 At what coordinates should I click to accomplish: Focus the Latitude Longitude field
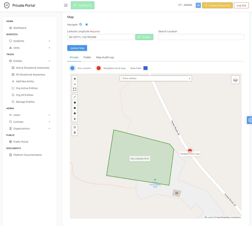point(100,37)
